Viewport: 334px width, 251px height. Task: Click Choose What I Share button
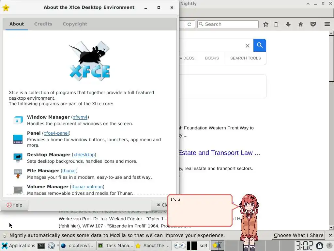(x=298, y=235)
